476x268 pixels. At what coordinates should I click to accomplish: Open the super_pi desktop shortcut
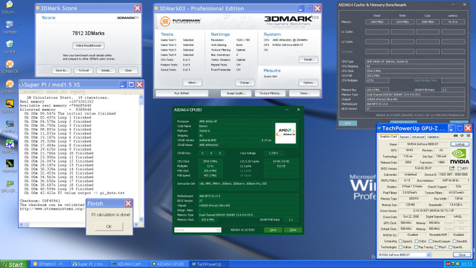click(10, 146)
